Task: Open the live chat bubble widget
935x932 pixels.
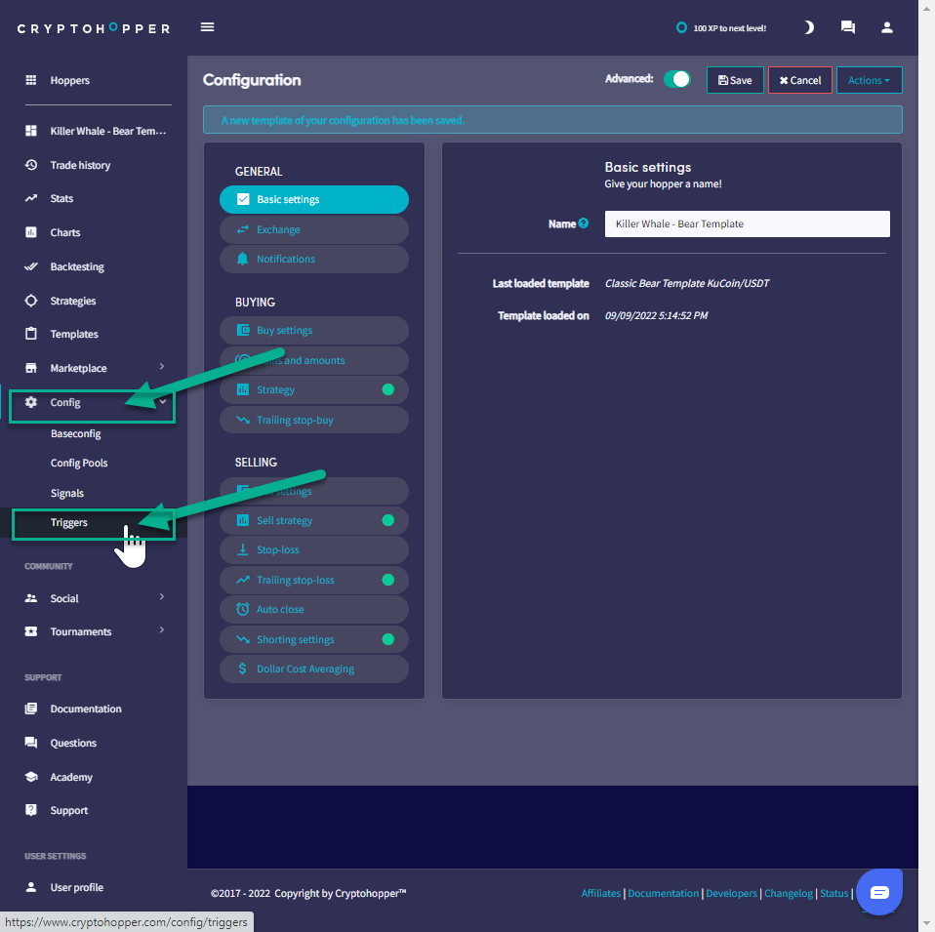Action: pos(878,892)
